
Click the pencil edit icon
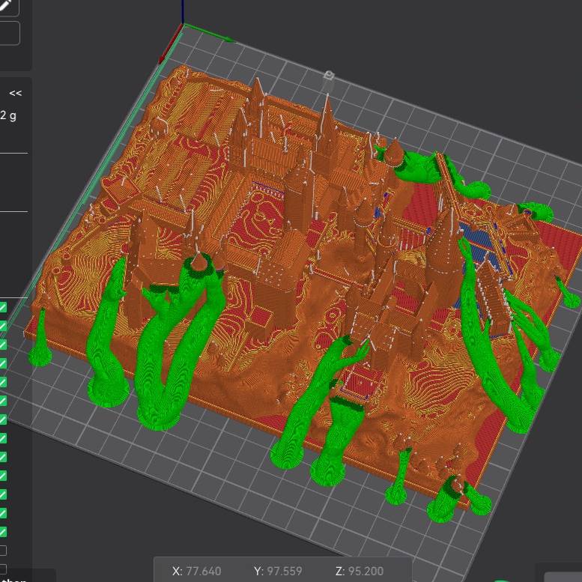point(4,4)
